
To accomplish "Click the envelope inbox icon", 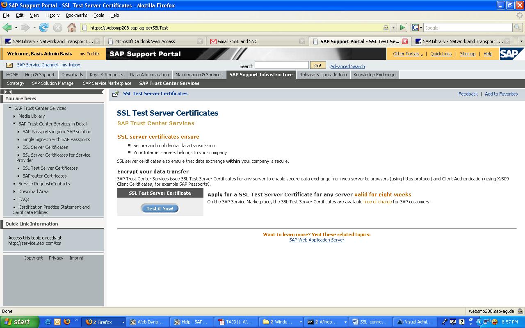I will 9,65.
